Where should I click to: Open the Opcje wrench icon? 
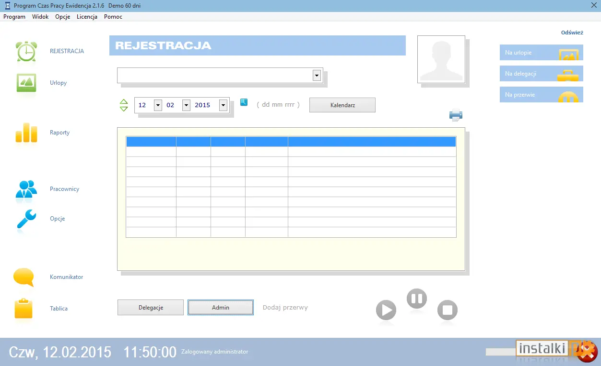point(26,219)
